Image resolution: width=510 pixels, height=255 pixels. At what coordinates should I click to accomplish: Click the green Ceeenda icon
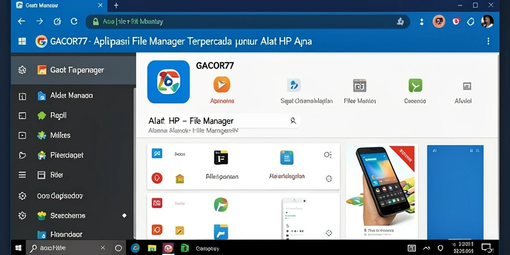click(415, 85)
